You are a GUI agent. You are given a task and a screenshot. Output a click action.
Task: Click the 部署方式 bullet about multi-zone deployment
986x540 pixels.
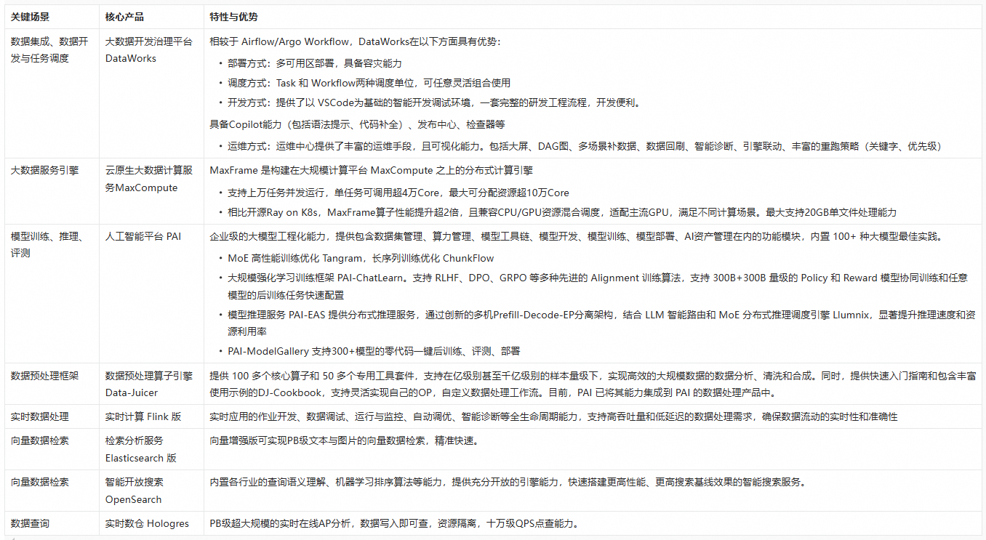[x=315, y=64]
